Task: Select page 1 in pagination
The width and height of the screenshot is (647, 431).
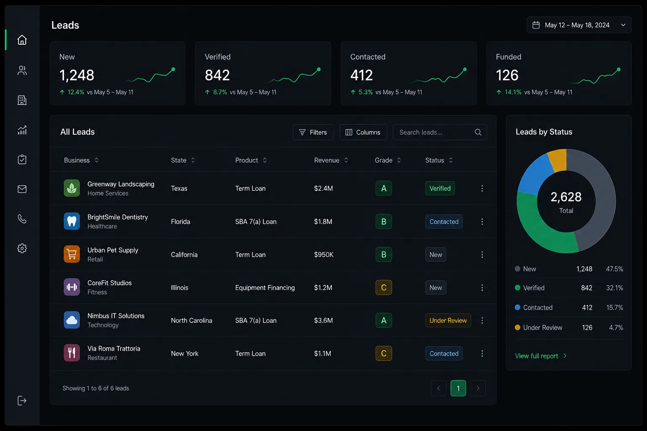Action: 458,388
